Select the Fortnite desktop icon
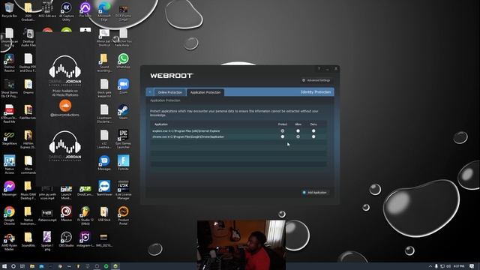The height and width of the screenshot is (270, 480). click(123, 163)
